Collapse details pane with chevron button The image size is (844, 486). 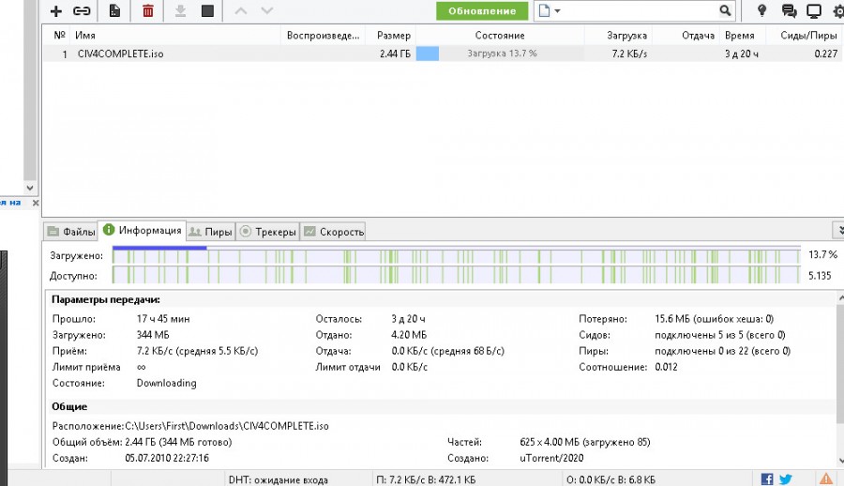[838, 230]
